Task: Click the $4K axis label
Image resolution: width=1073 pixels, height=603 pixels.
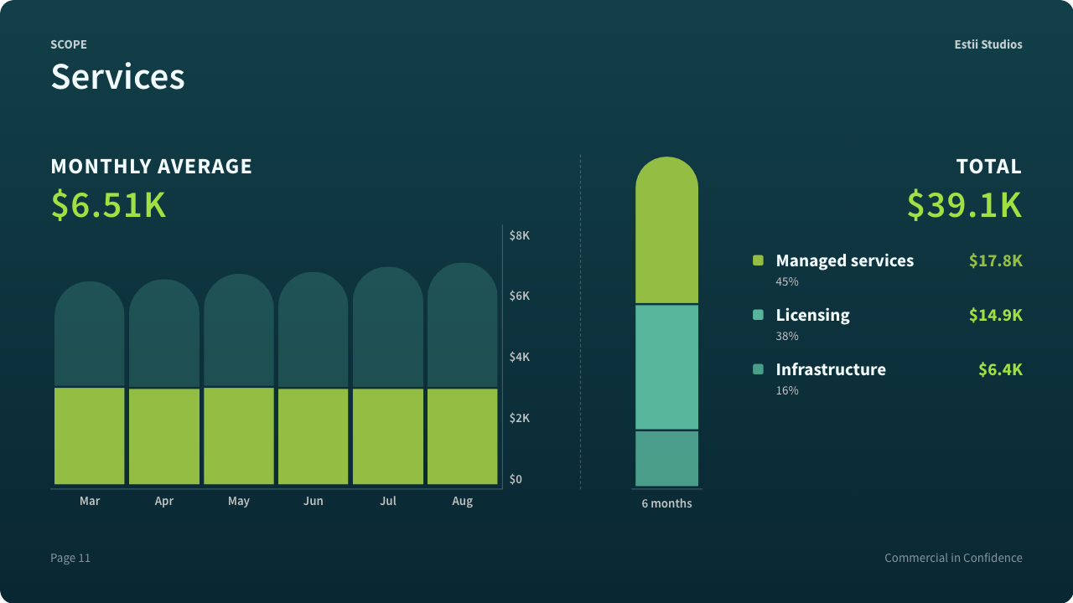Action: 520,357
